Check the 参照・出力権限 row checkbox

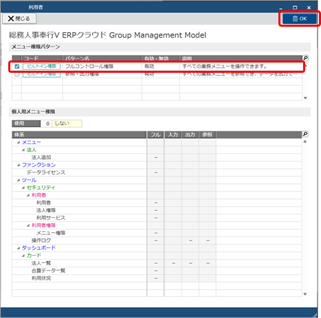[16, 74]
